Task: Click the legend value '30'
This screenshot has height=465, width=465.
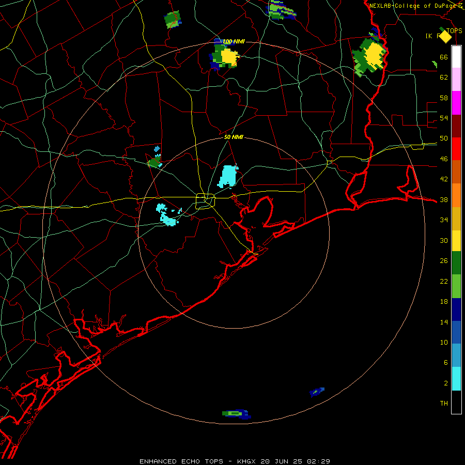Action: pos(444,240)
